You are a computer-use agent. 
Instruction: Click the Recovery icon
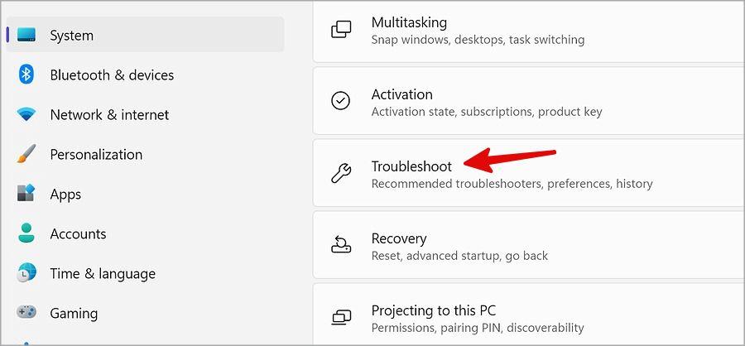(341, 245)
